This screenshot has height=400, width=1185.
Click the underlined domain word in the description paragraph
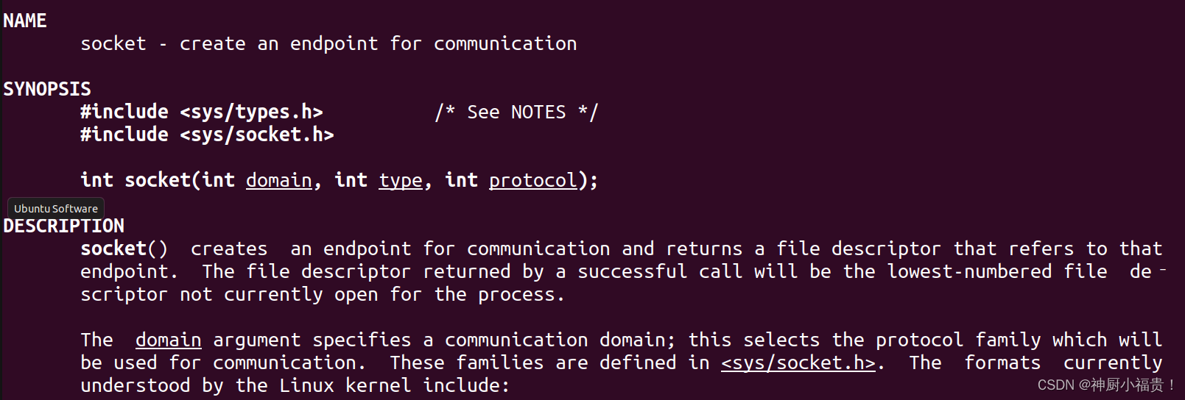[x=169, y=340]
